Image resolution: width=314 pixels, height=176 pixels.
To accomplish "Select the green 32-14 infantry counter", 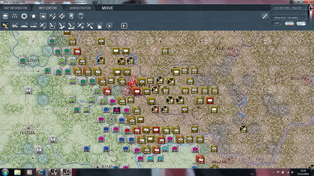I will tap(103, 101).
